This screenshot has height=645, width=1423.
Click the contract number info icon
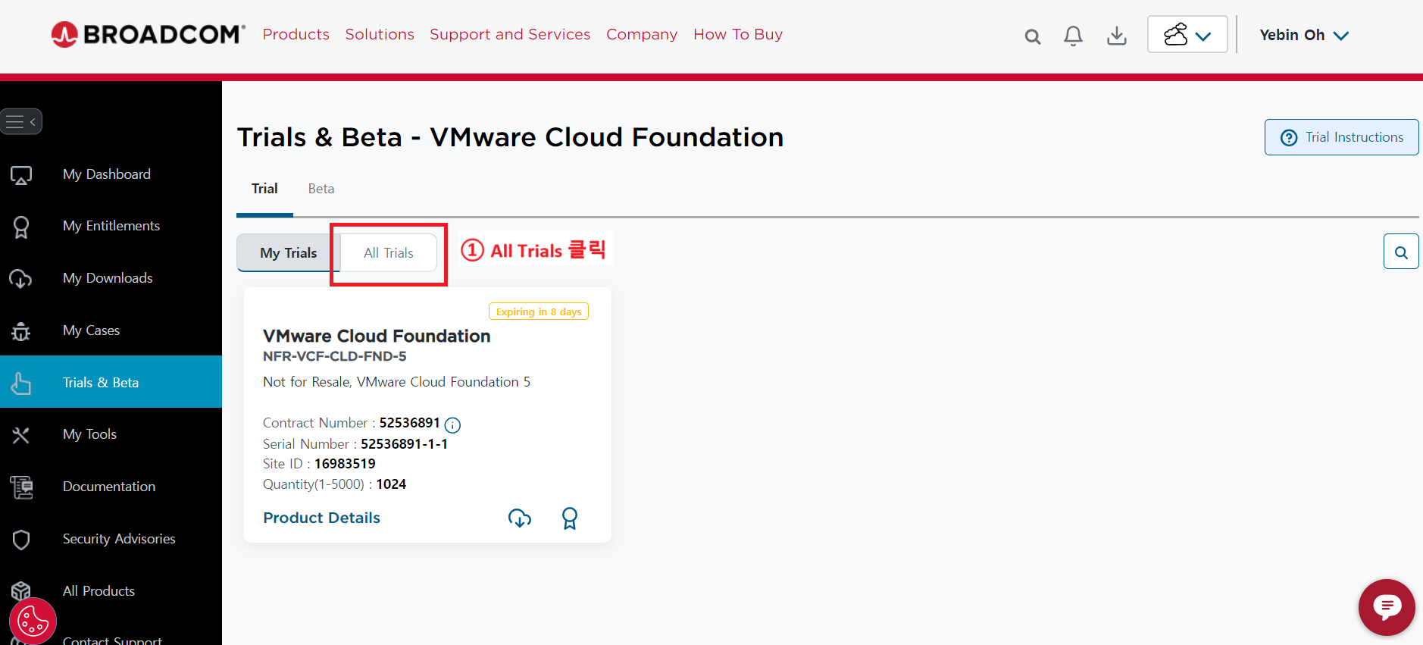pos(452,425)
